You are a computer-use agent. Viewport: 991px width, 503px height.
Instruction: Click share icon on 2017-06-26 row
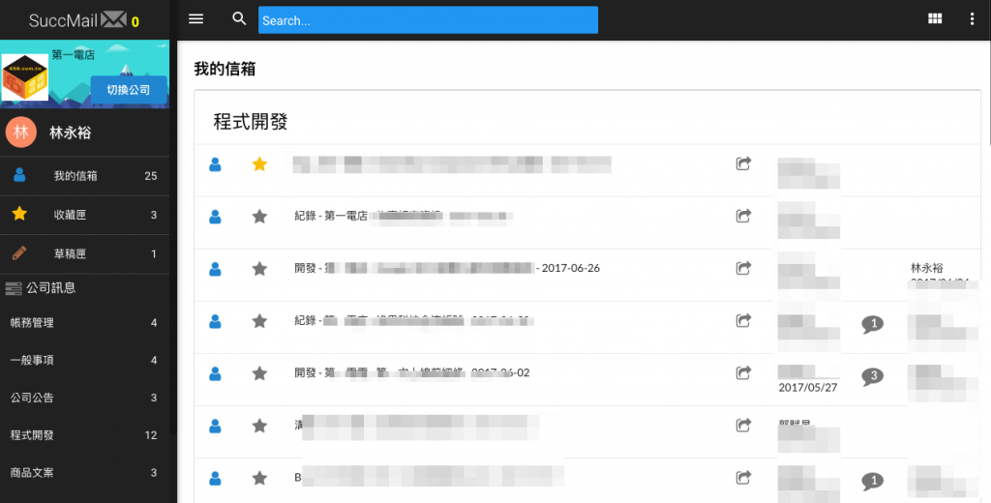pyautogui.click(x=743, y=269)
